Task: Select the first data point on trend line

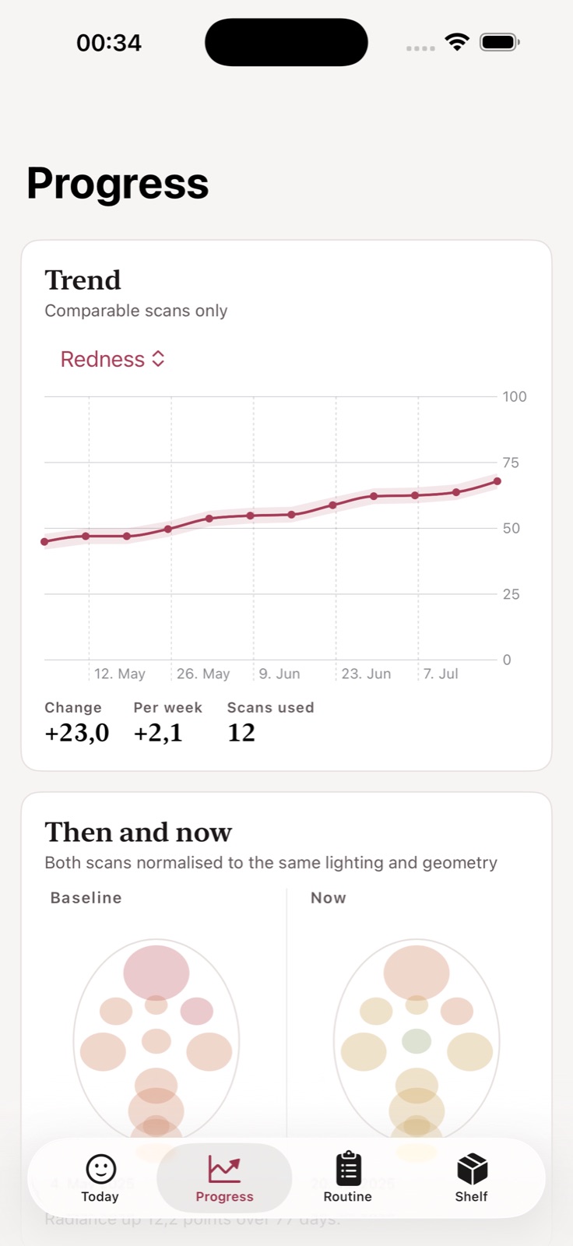Action: tap(44, 541)
